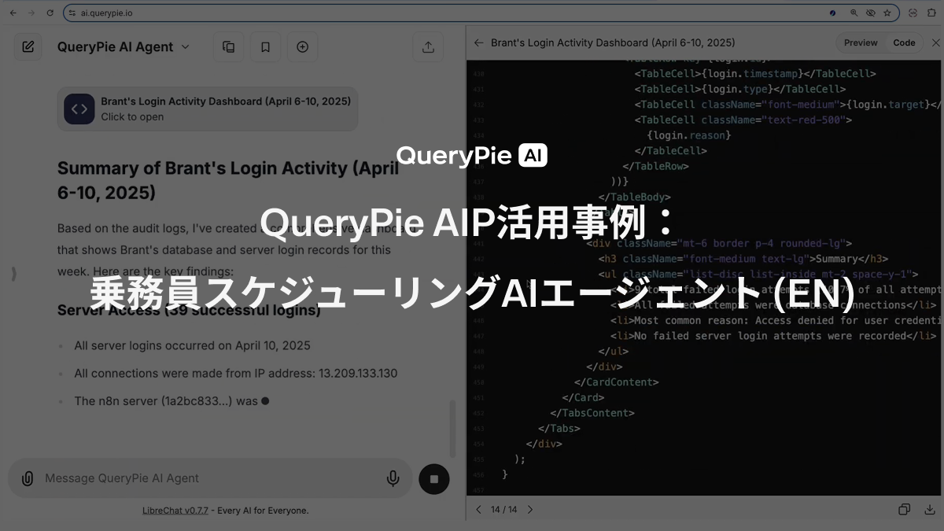Click code line 'Most common reason: Access denied'

[x=776, y=320]
